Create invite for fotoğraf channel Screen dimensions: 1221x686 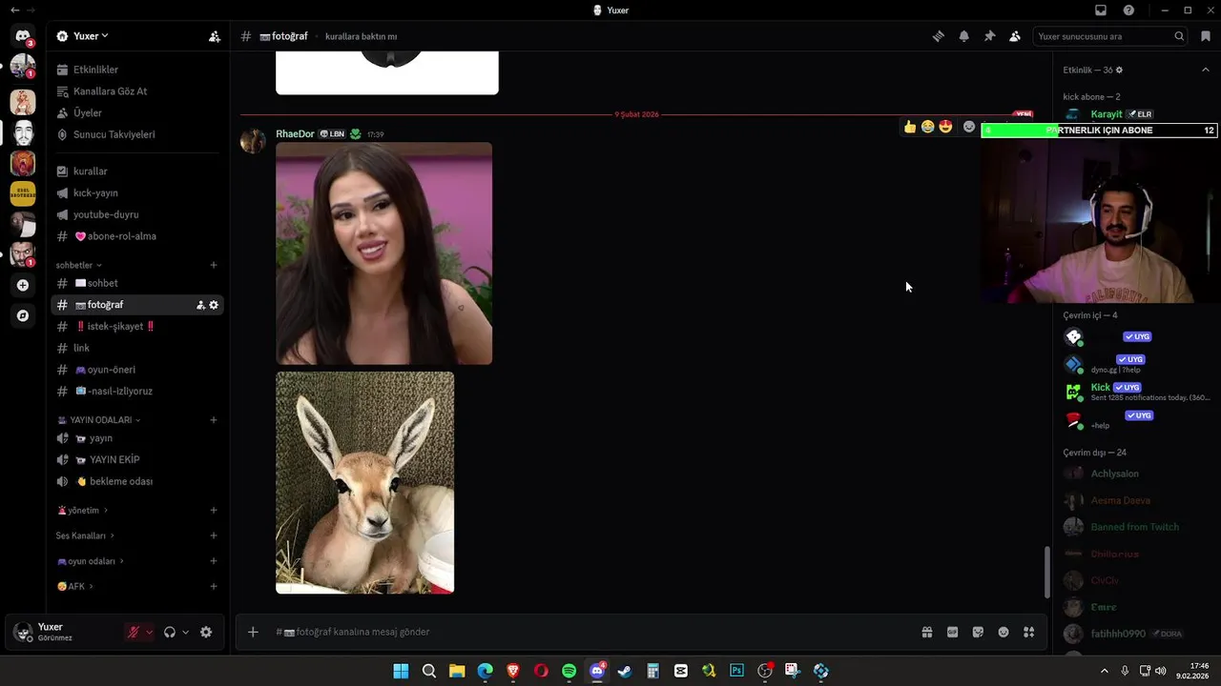pos(200,305)
